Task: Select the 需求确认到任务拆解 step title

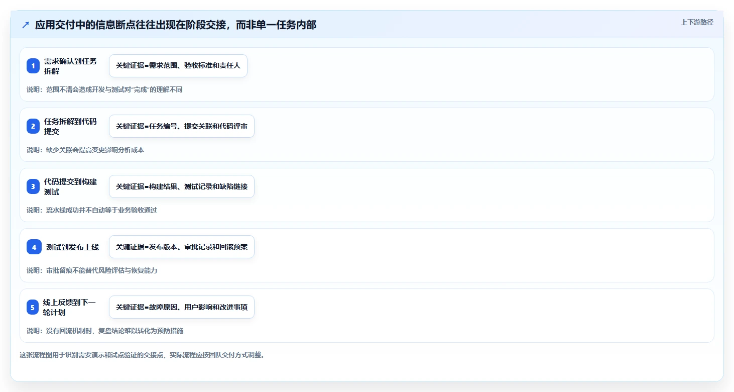Action: coord(71,66)
